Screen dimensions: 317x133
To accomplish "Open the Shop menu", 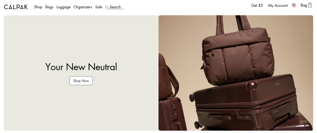I will point(38,7).
